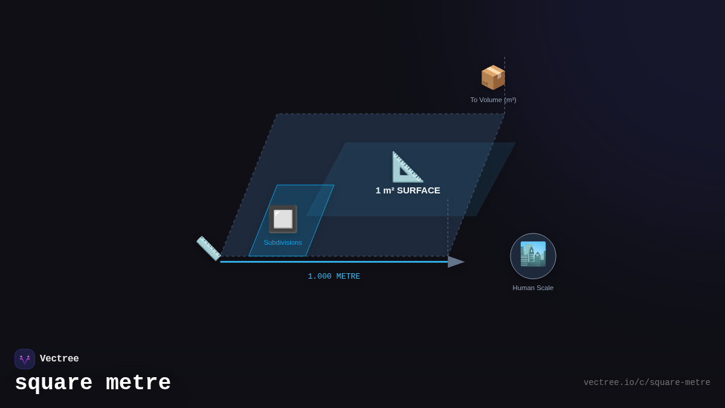
Task: Click the "1.000 METRE" measurement text
Action: (x=334, y=276)
